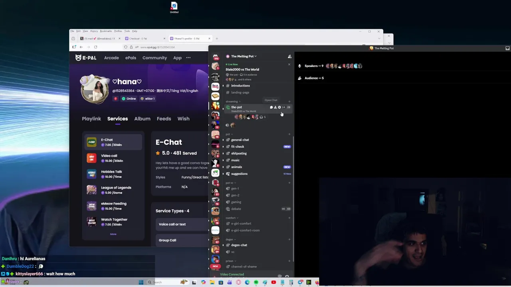This screenshot has height=287, width=511.
Task: Collapse the degen category
Action: 230,239
